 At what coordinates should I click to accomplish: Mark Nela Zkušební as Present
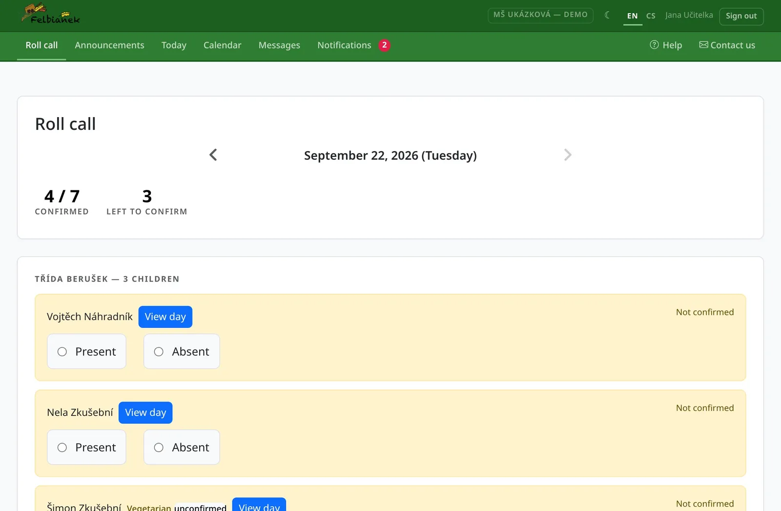[86, 447]
